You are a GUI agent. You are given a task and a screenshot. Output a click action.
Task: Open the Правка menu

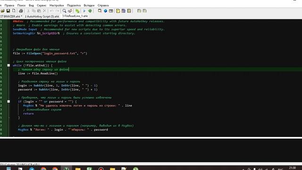pyautogui.click(x=9, y=5)
